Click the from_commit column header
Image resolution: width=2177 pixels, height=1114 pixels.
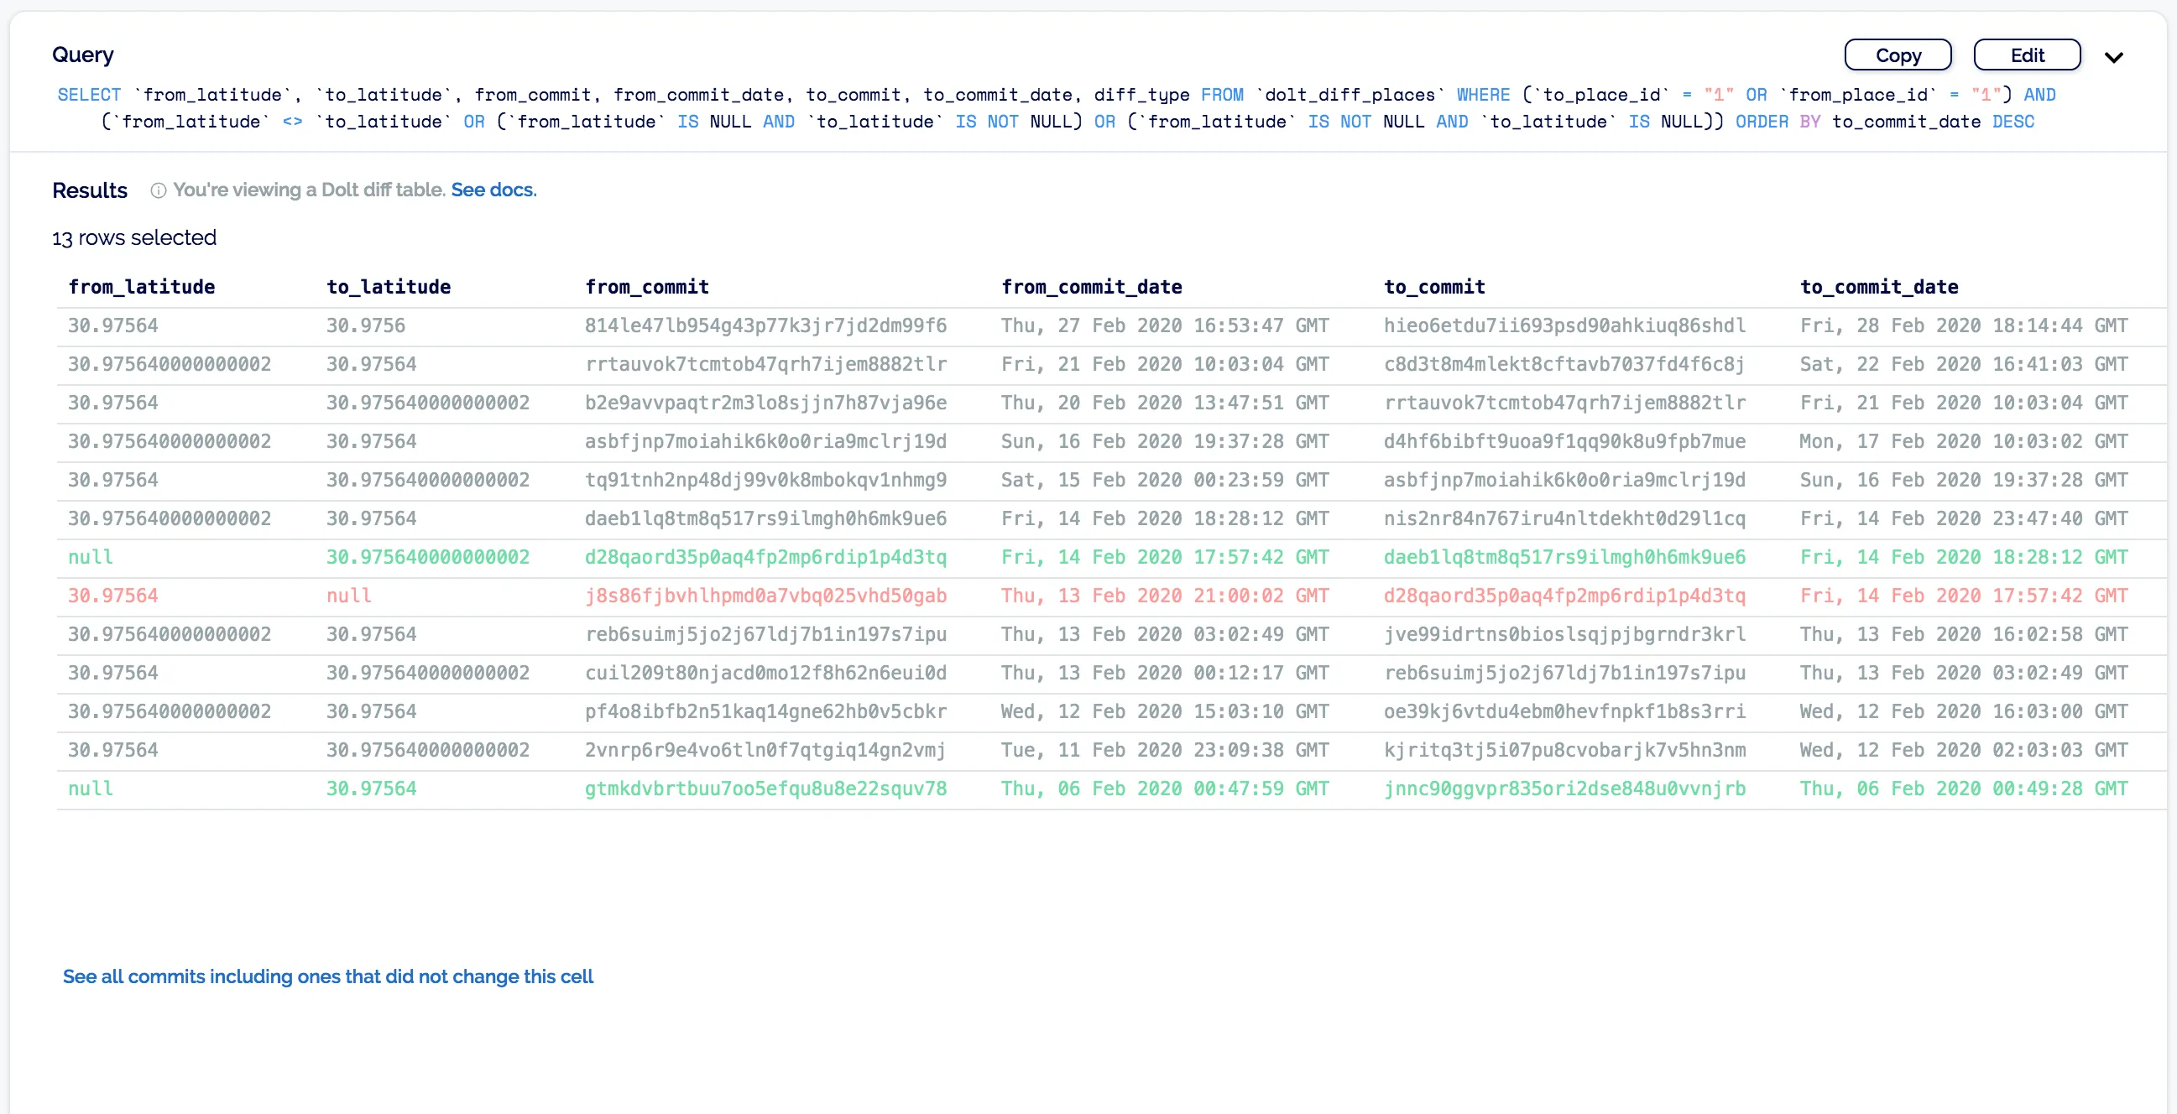pos(646,287)
